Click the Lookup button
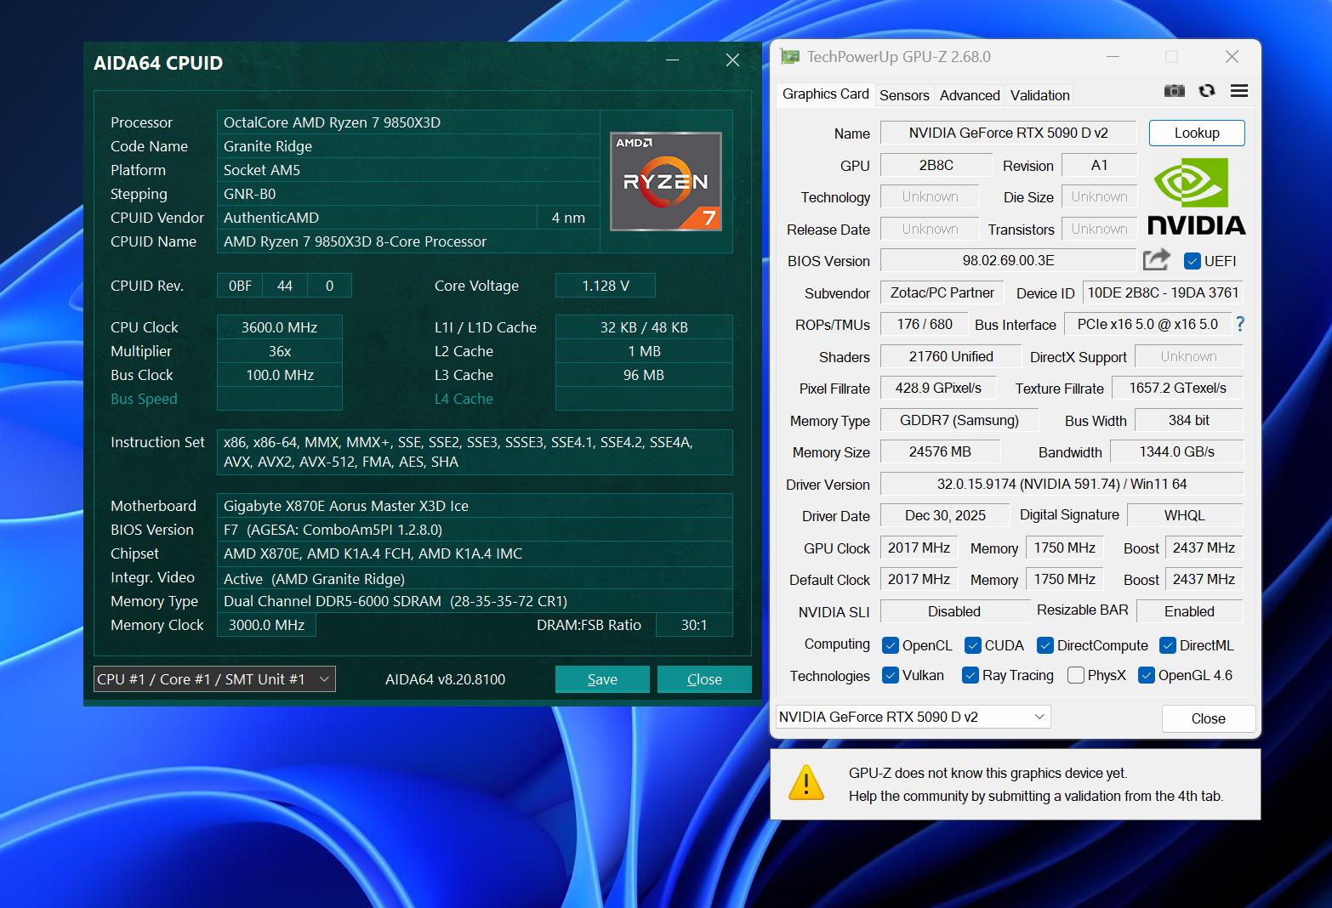The height and width of the screenshot is (908, 1332). pyautogui.click(x=1196, y=133)
